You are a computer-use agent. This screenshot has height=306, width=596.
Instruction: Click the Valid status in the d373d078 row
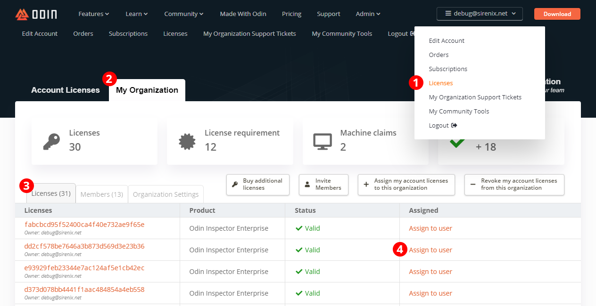click(308, 293)
